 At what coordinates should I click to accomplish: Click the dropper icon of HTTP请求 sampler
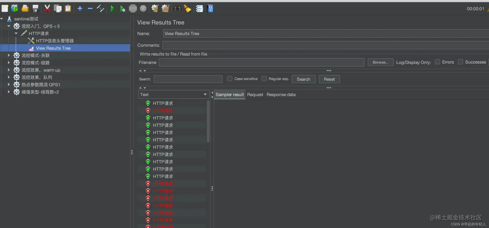point(24,33)
